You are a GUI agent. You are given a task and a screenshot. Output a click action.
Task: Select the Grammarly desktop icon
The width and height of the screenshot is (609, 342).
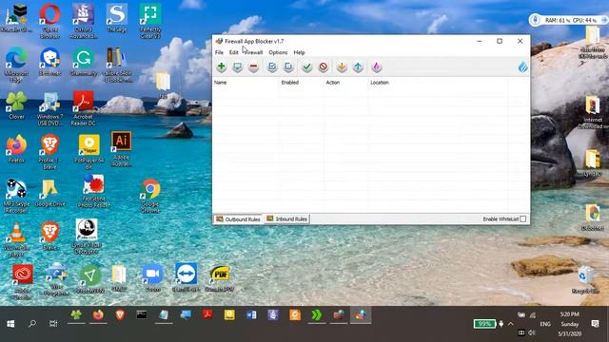83,62
